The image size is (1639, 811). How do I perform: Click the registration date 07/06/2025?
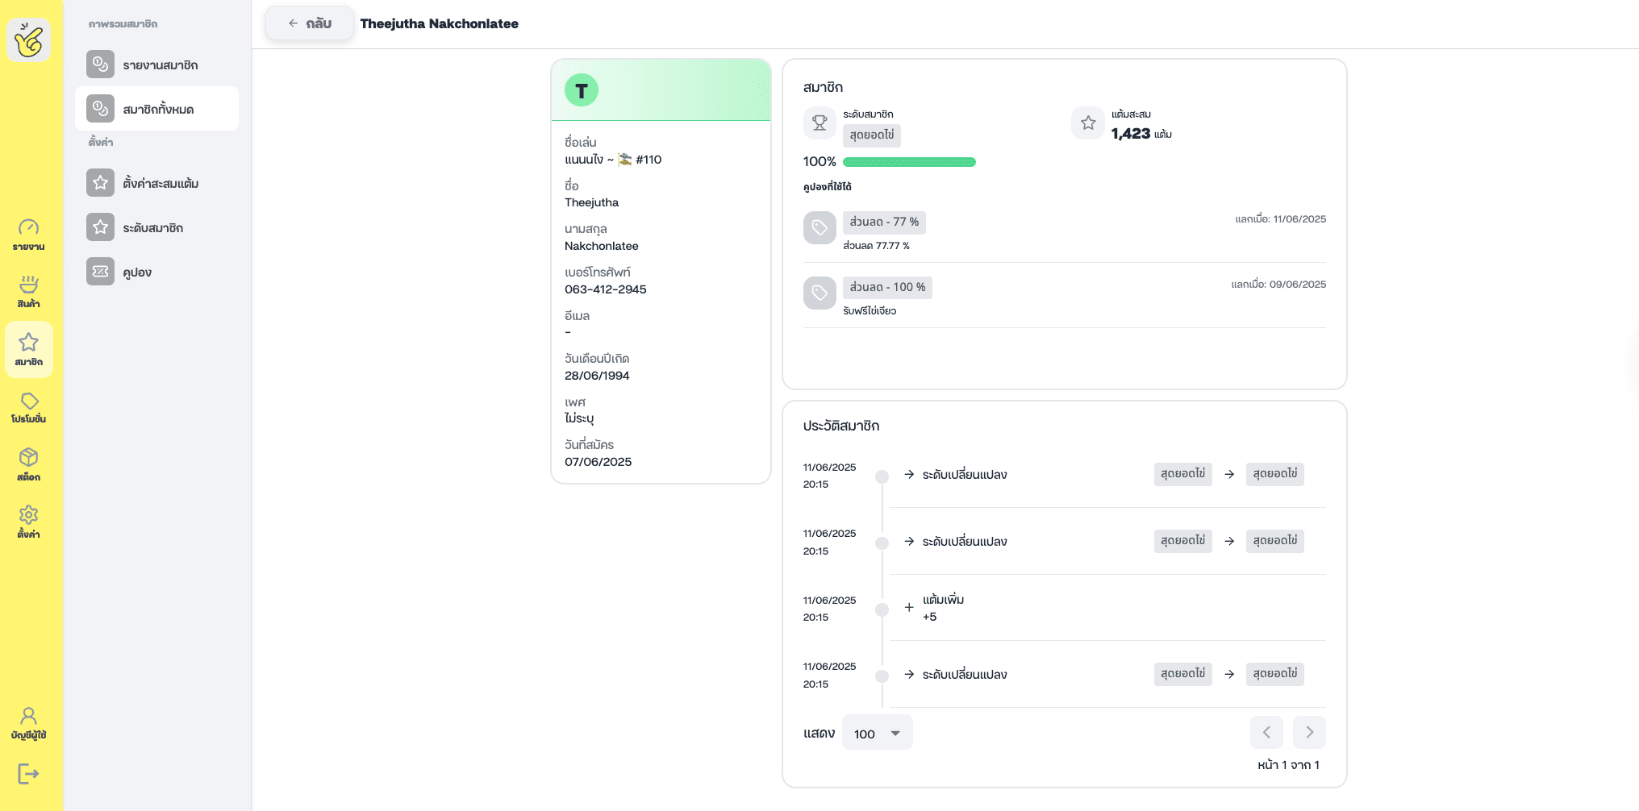click(598, 462)
